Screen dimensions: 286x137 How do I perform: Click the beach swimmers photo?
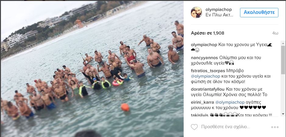coord(92,69)
